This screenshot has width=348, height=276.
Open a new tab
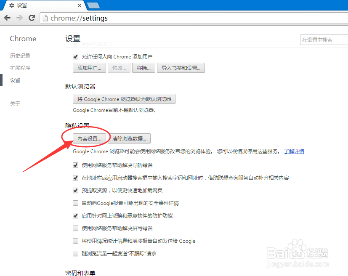tap(93, 5)
